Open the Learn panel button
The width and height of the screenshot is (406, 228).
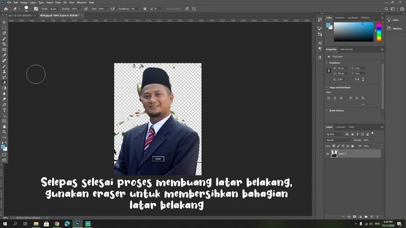393,20
